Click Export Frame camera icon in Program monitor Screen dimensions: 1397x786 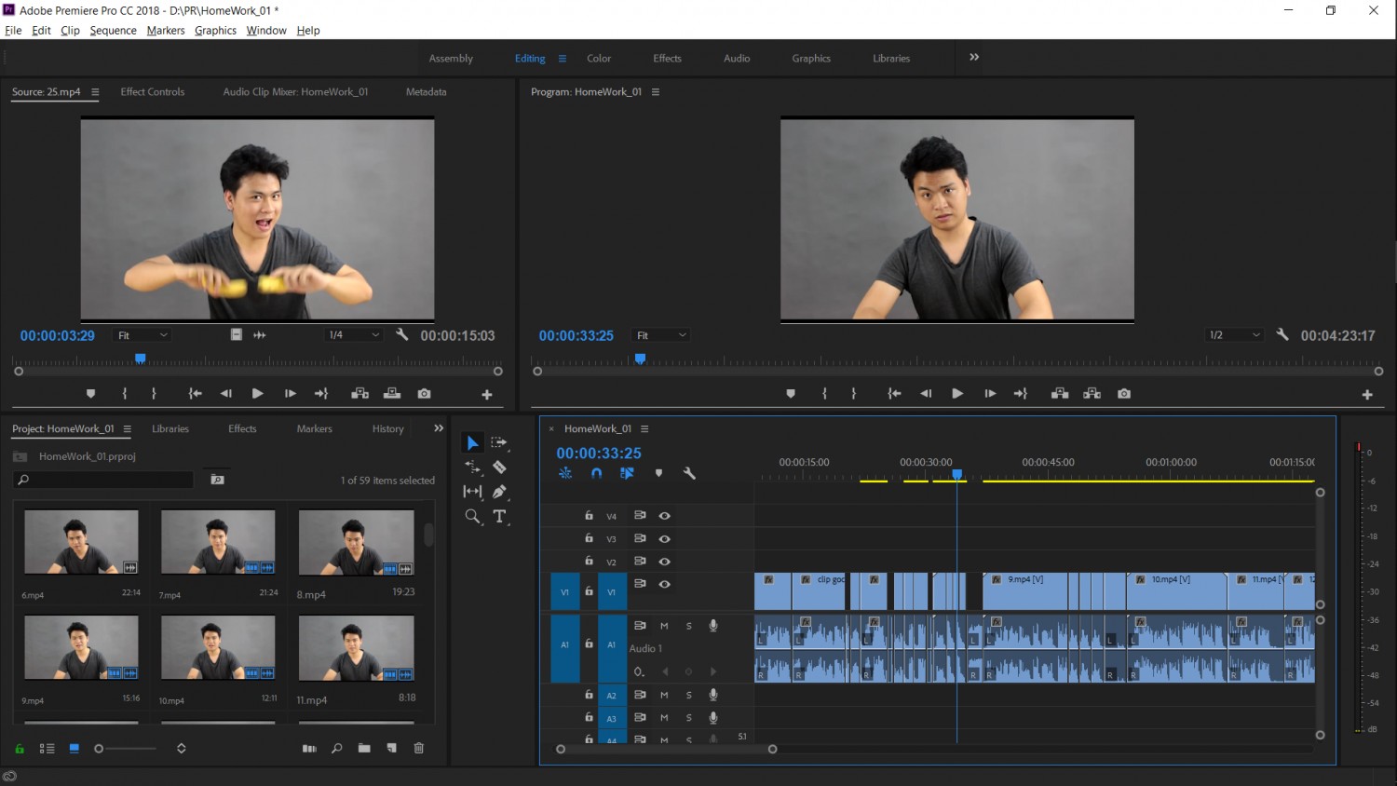point(1124,394)
